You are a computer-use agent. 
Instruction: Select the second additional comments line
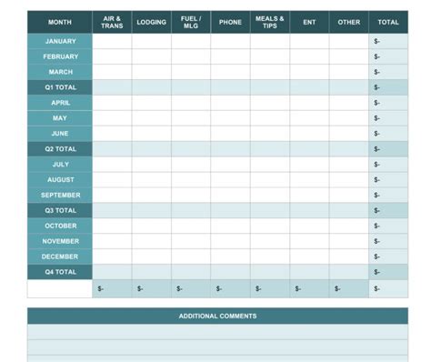coord(217,347)
